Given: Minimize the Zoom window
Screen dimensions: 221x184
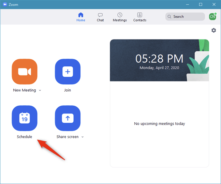Looking at the screenshot, I should (187, 4).
